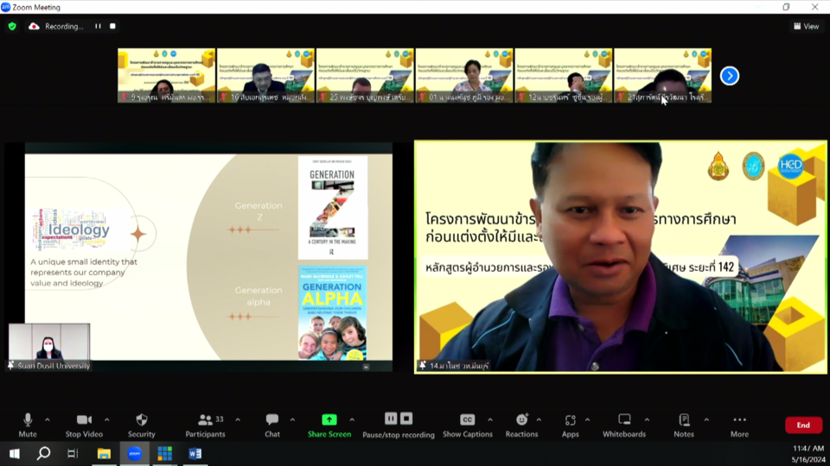This screenshot has height=466, width=830.
Task: Open Zoom Apps
Action: point(570,425)
